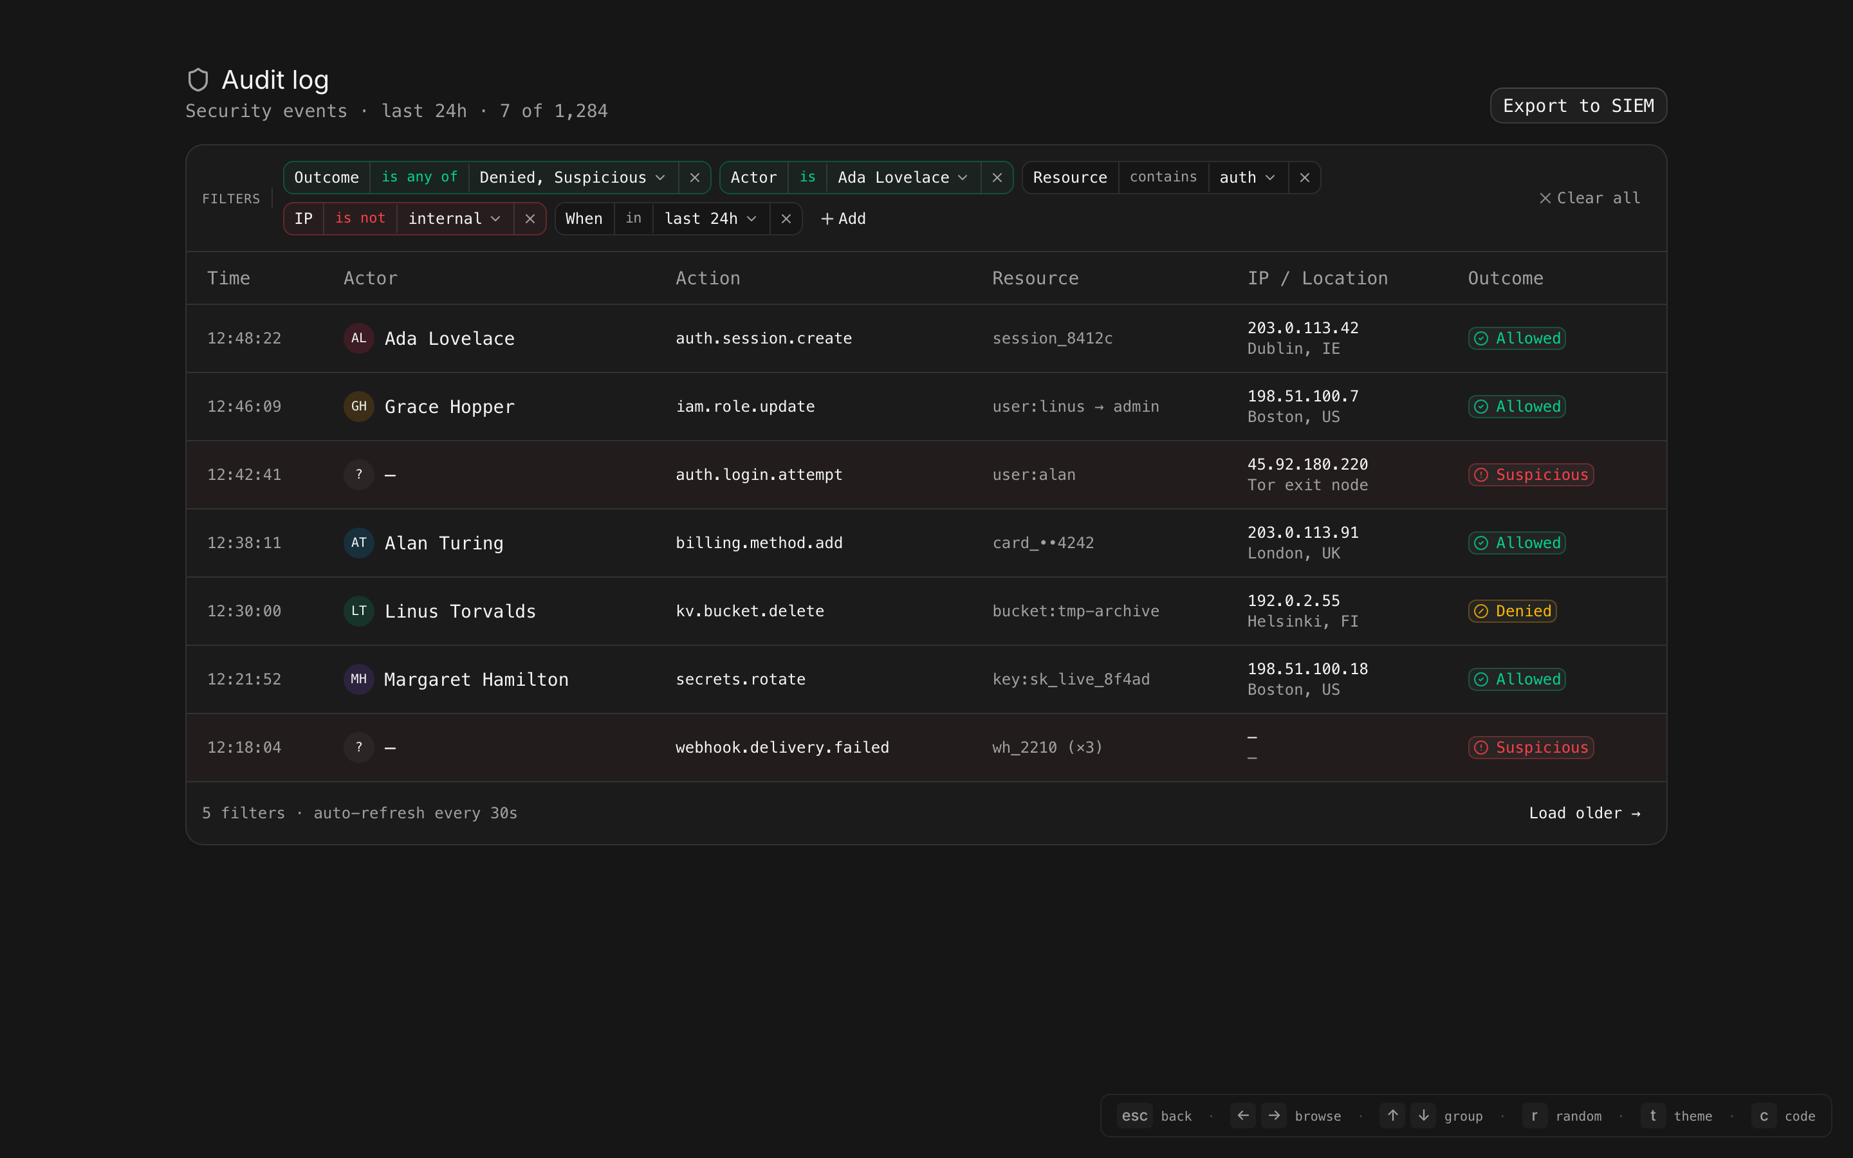Open the last 24h time range dropdown
This screenshot has width=1853, height=1158.
tap(710, 219)
